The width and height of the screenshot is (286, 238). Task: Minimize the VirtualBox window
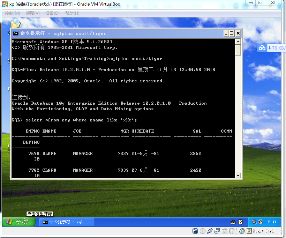tap(251, 3)
